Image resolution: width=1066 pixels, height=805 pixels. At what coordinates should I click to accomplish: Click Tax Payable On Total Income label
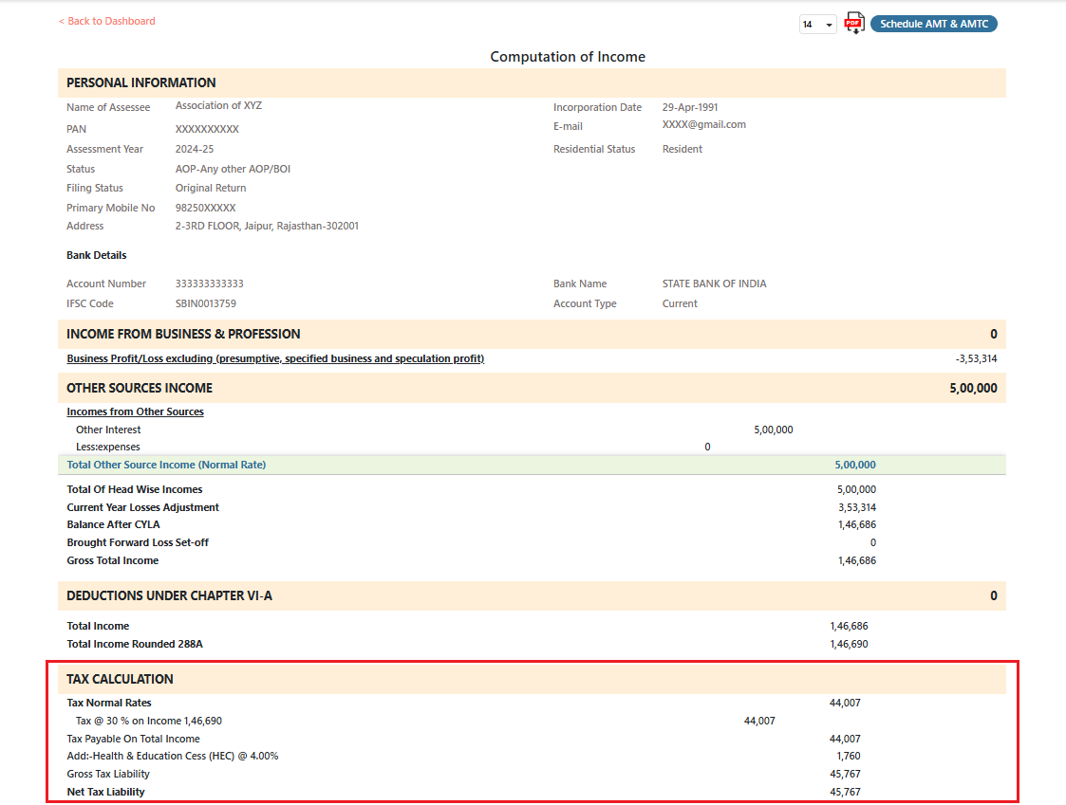click(x=133, y=740)
